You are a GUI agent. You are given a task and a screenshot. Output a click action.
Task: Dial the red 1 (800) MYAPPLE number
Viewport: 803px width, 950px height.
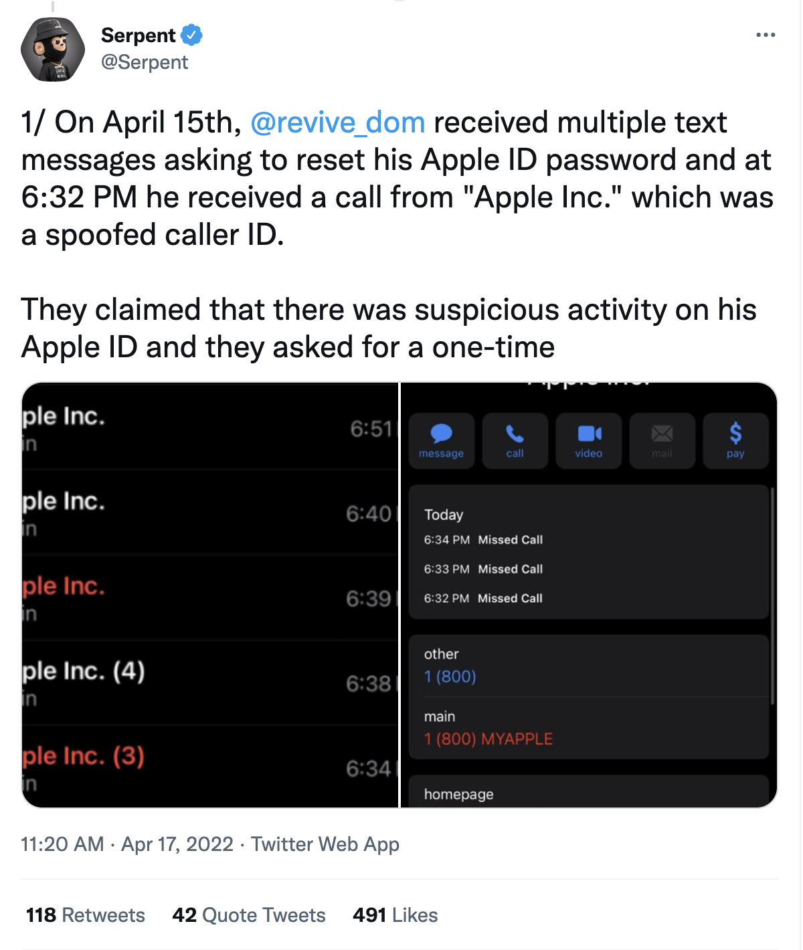(x=488, y=739)
